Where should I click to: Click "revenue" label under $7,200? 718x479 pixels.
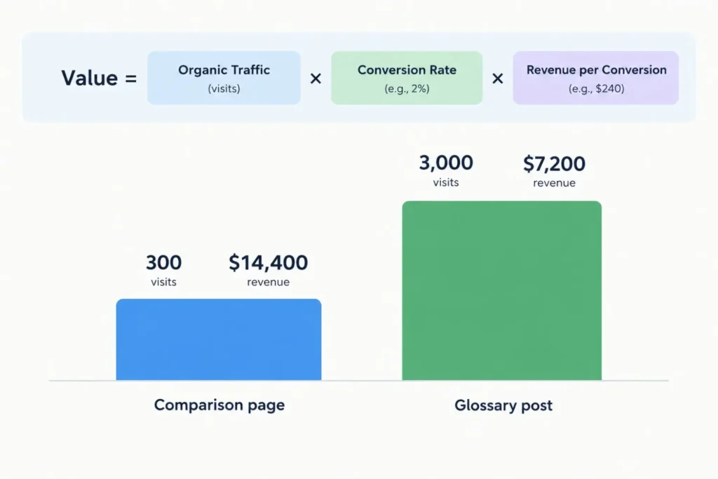coord(554,183)
